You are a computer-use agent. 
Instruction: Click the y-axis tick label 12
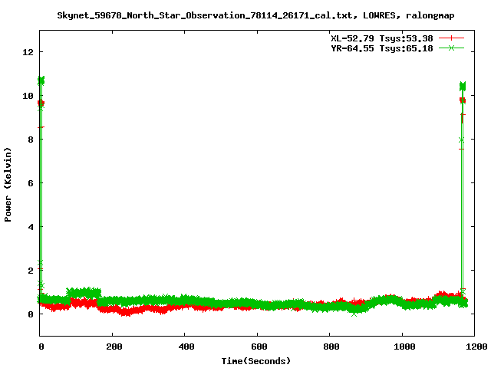click(28, 52)
